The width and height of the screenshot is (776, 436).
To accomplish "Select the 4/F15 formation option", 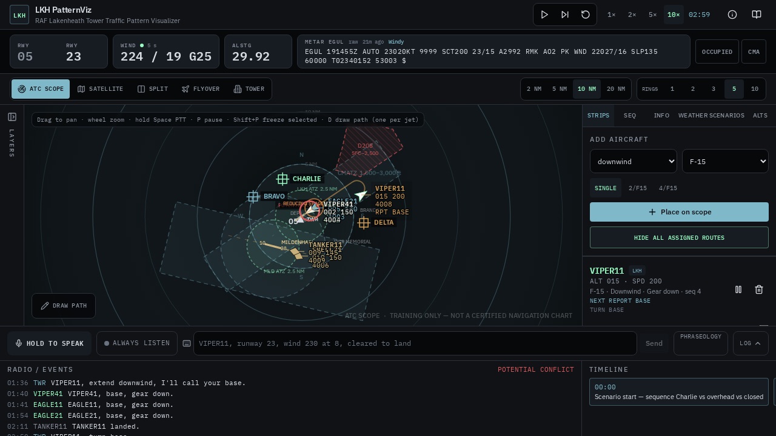I will [x=668, y=188].
